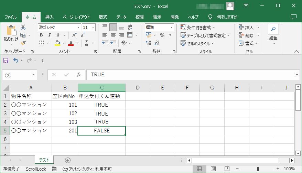The width and height of the screenshot is (302, 173).
Task: Click the Increase Font Size icon
Action: pos(74,35)
